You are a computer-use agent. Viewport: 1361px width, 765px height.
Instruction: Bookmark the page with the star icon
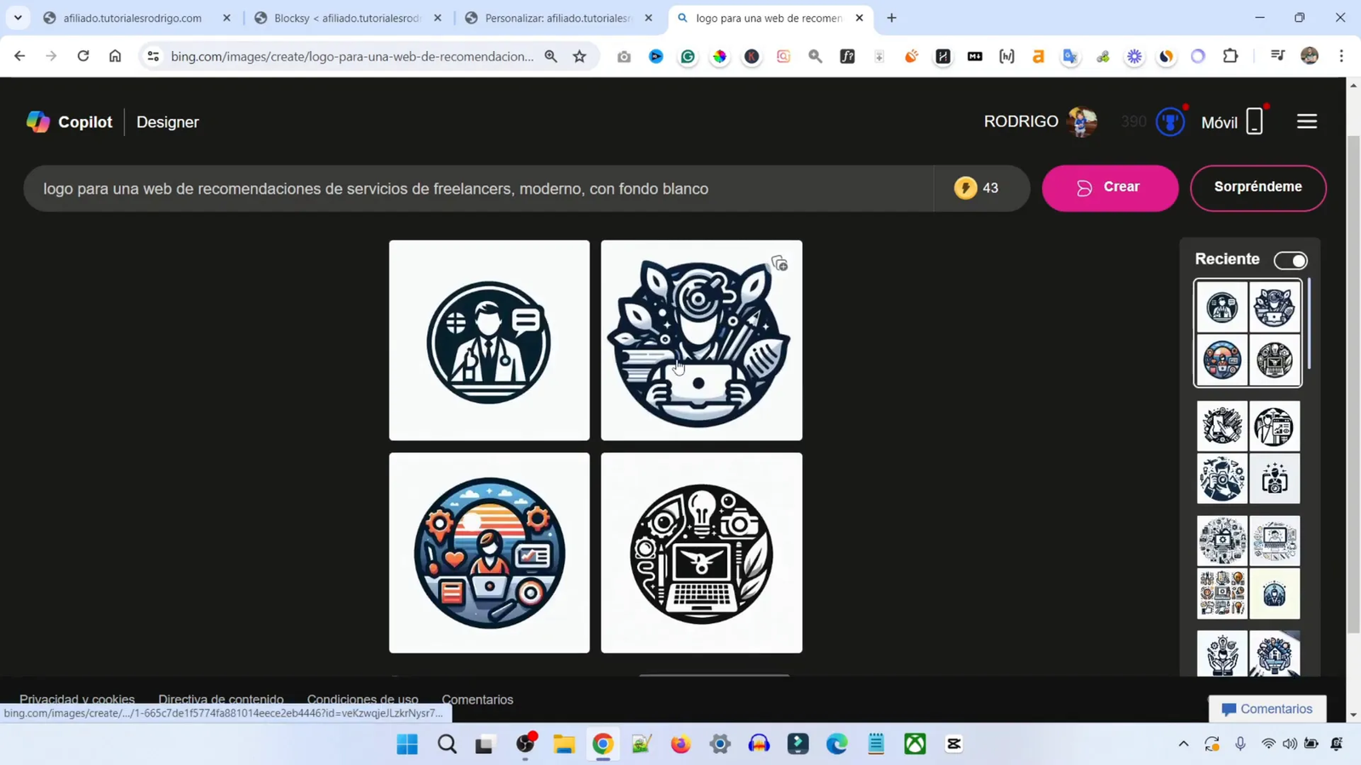pyautogui.click(x=578, y=56)
